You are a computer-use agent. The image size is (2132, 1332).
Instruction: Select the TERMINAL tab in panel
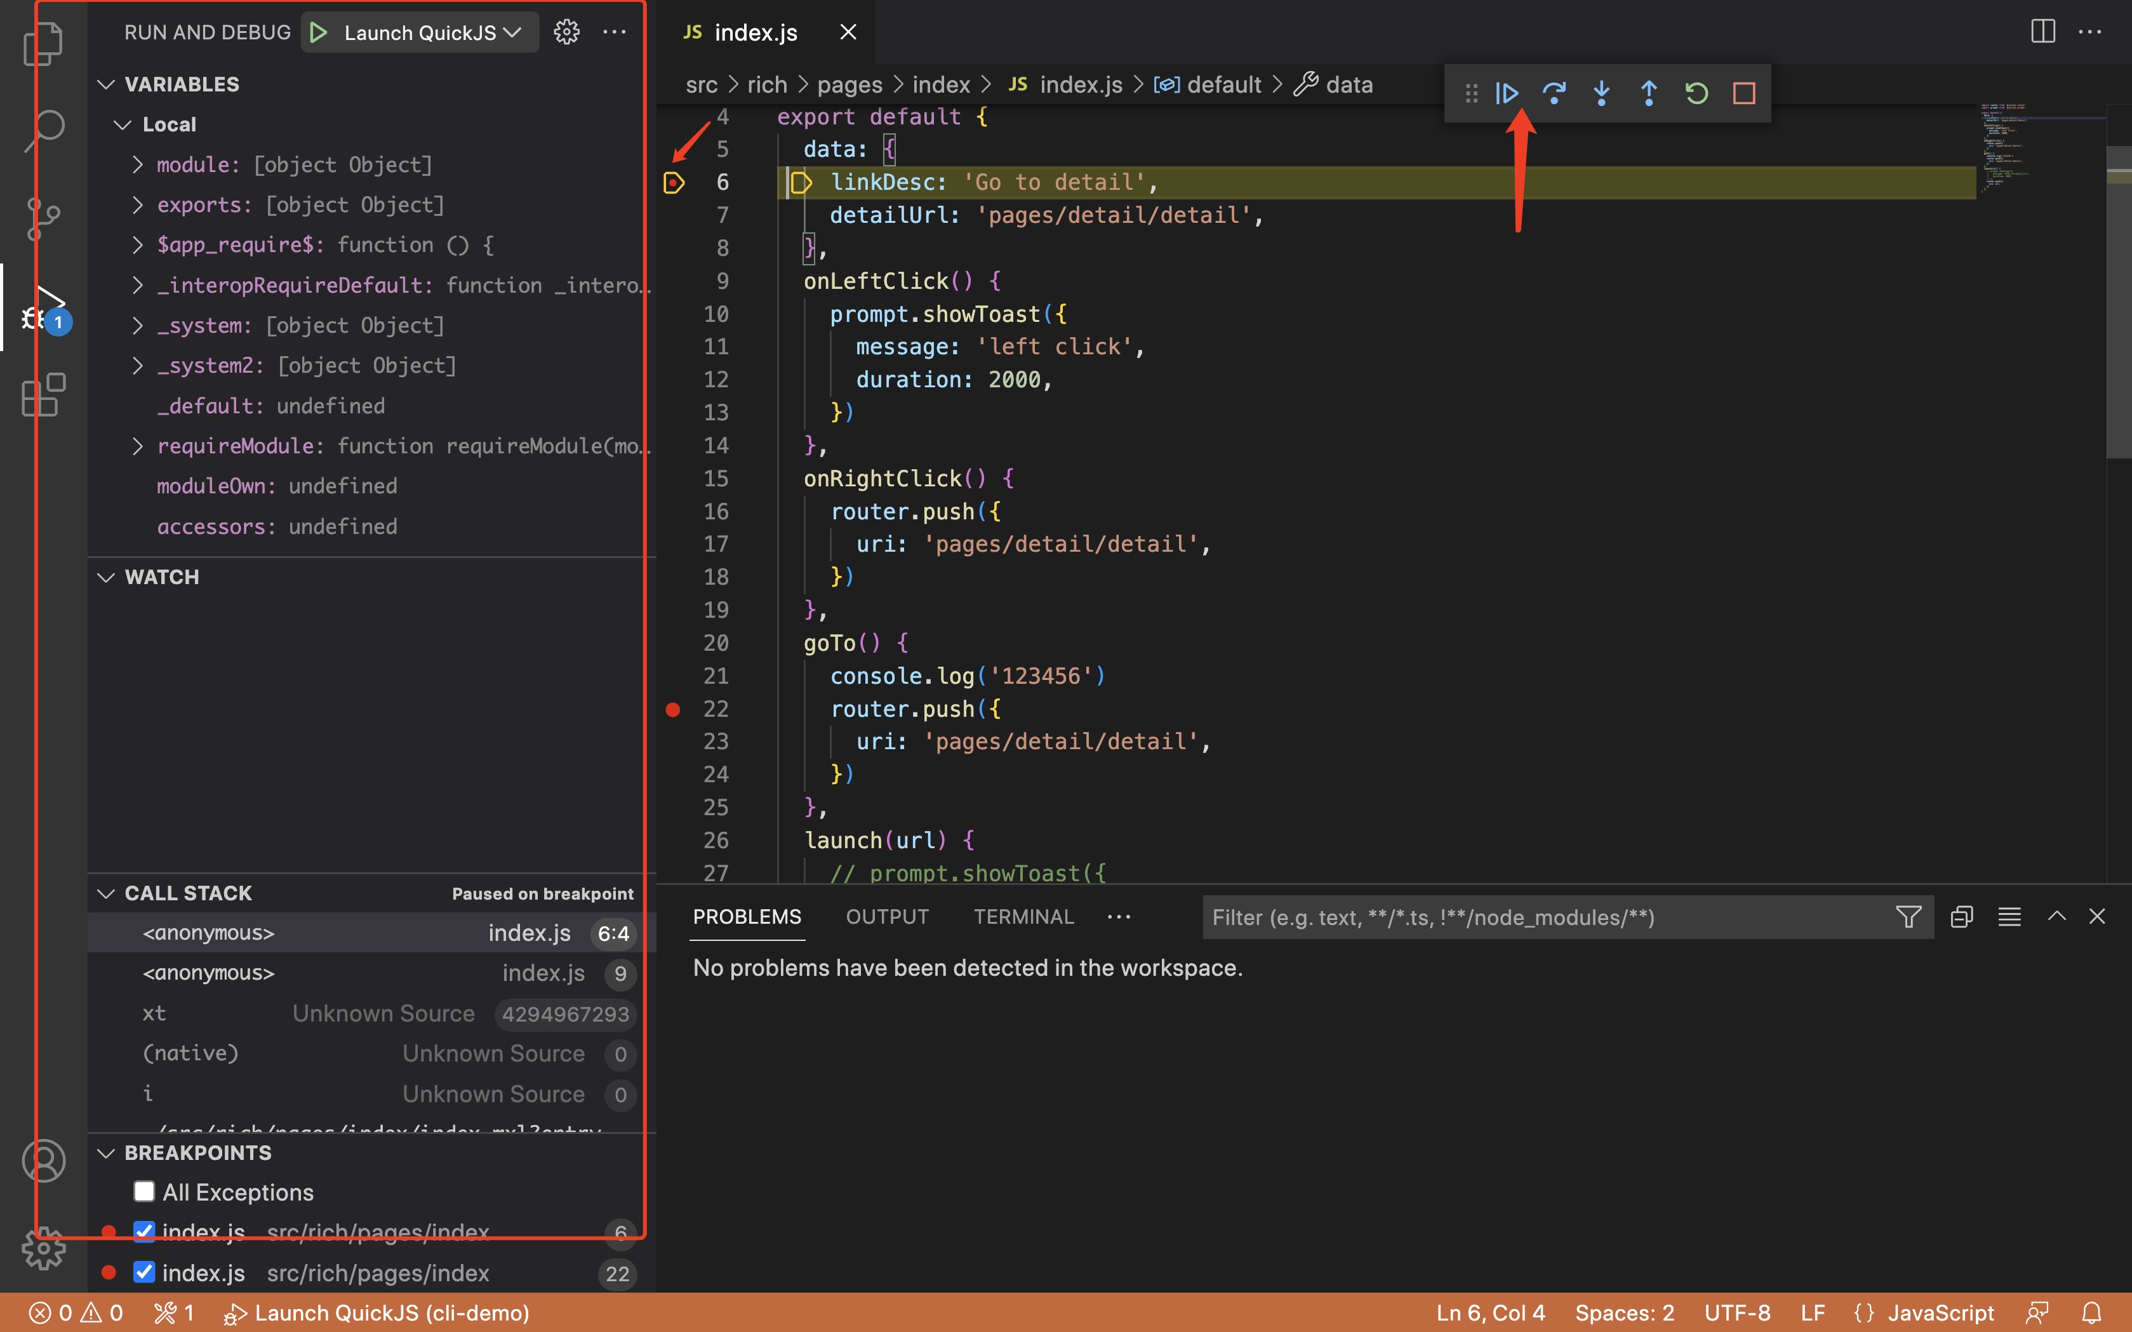[1023, 916]
